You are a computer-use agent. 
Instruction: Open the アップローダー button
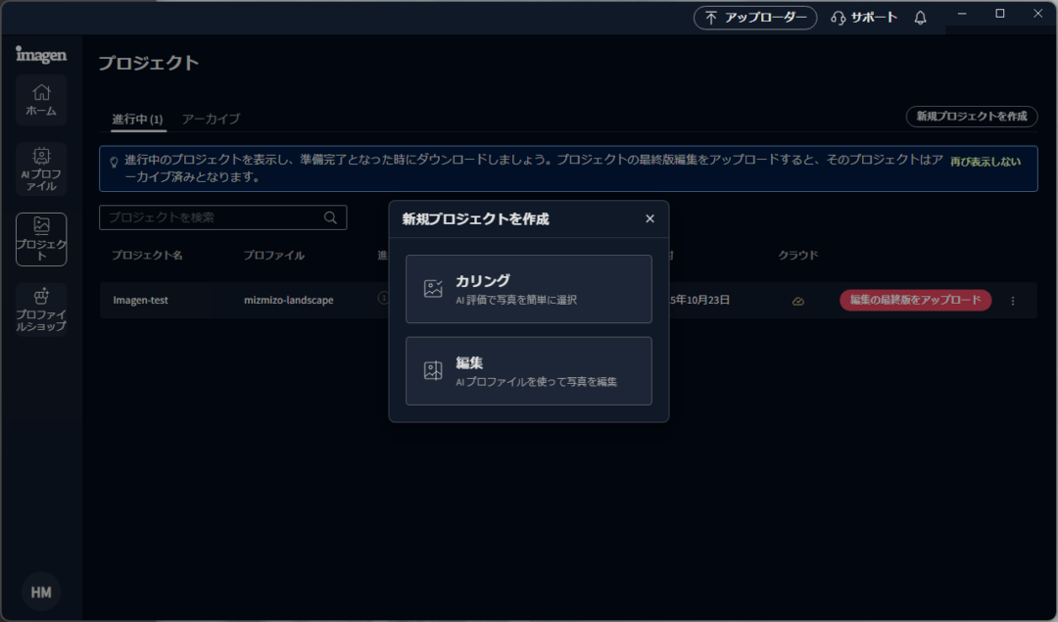tap(754, 18)
